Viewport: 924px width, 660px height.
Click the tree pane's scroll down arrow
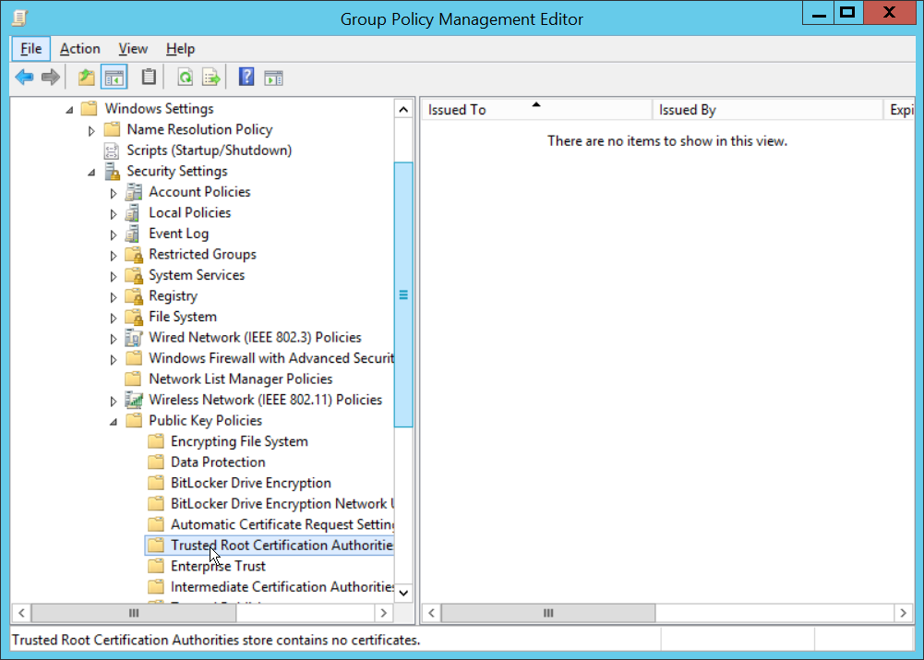[x=403, y=594]
